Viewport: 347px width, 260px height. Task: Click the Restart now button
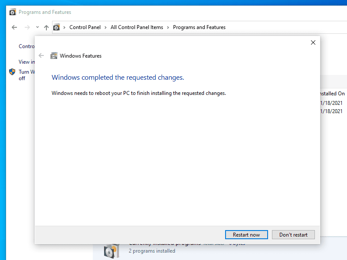pos(246,234)
